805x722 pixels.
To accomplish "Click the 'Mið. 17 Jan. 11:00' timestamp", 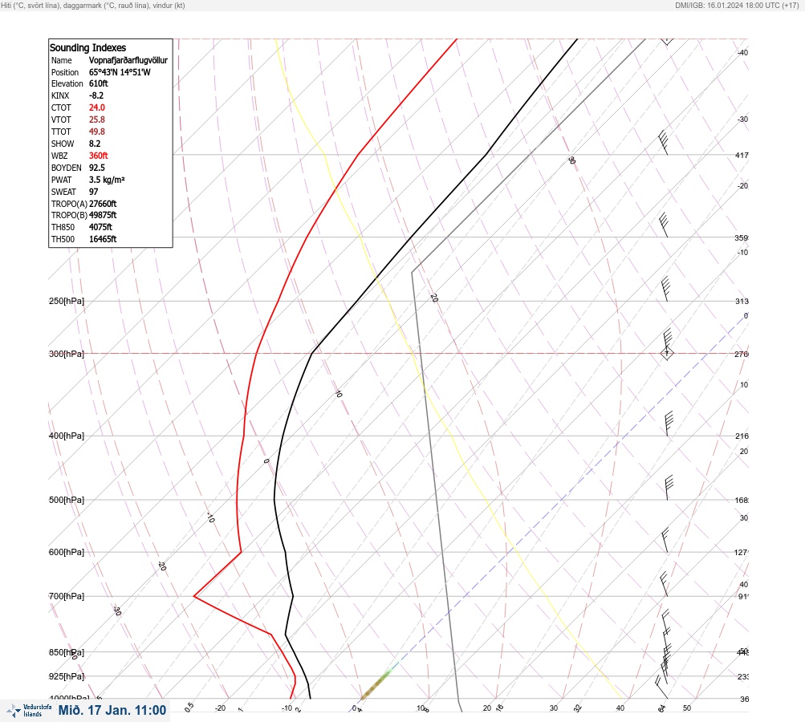I will (x=112, y=711).
